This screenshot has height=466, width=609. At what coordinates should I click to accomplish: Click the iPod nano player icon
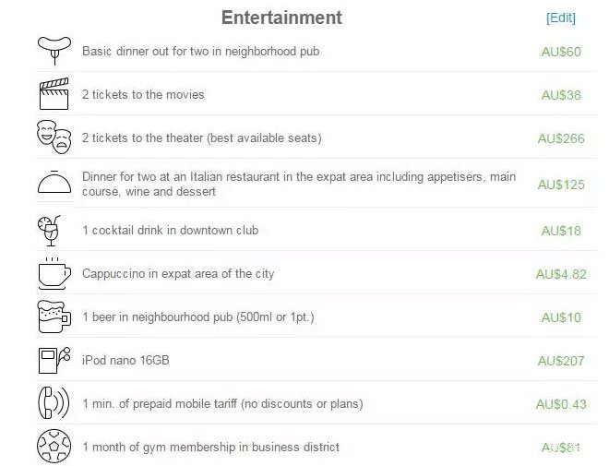tap(54, 360)
